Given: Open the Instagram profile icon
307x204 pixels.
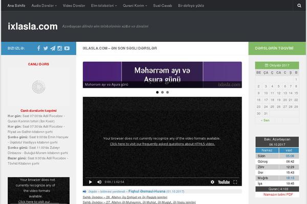Looking at the screenshot, I should tap(60, 48).
